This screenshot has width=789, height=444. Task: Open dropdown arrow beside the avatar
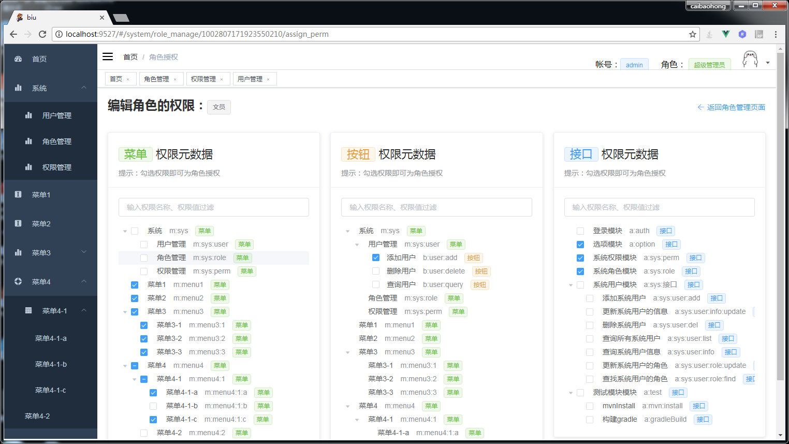click(x=768, y=63)
